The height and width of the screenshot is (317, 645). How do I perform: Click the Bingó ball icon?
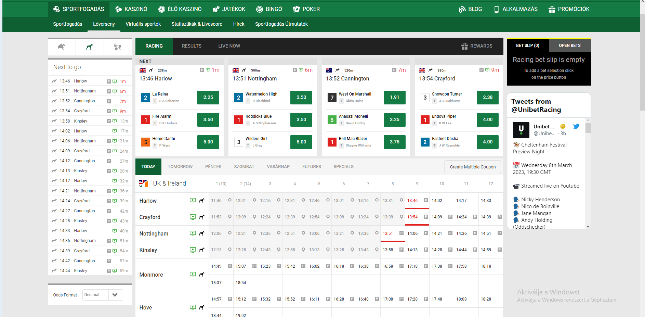pos(260,9)
